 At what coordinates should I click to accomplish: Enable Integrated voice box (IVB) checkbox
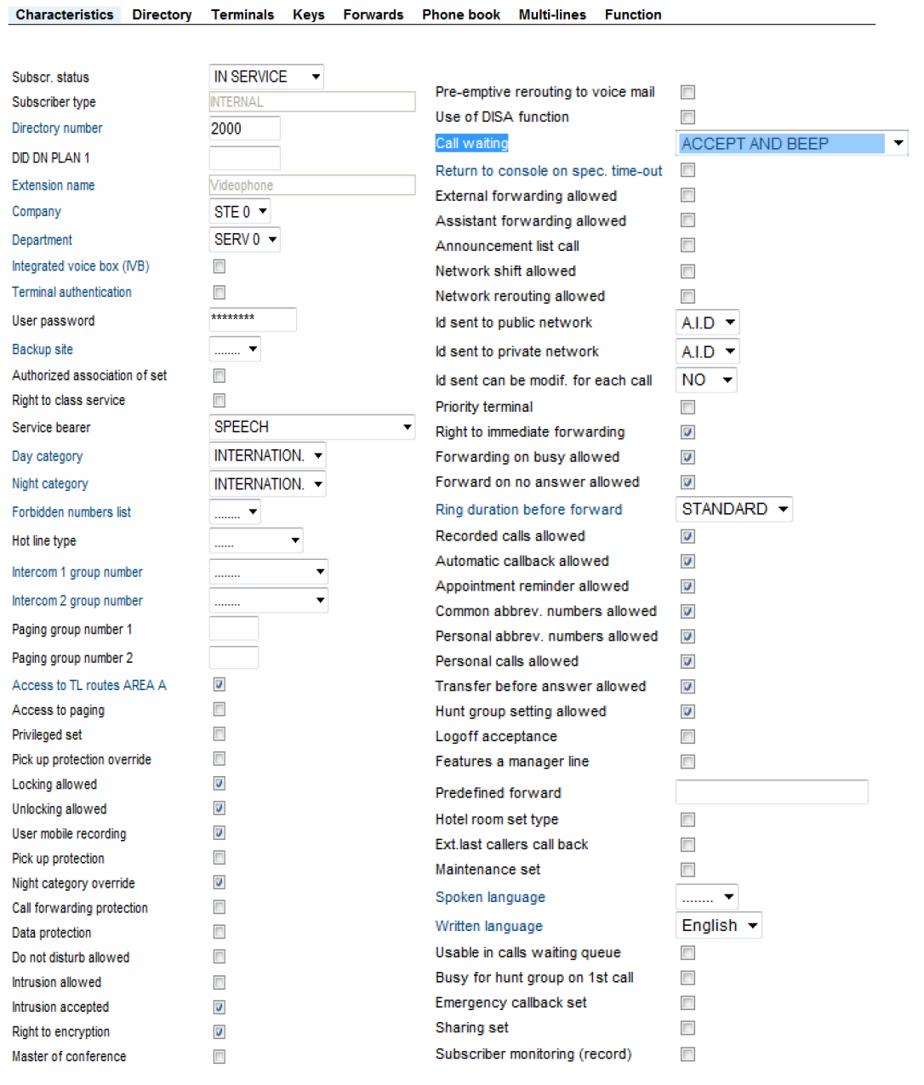pos(220,266)
